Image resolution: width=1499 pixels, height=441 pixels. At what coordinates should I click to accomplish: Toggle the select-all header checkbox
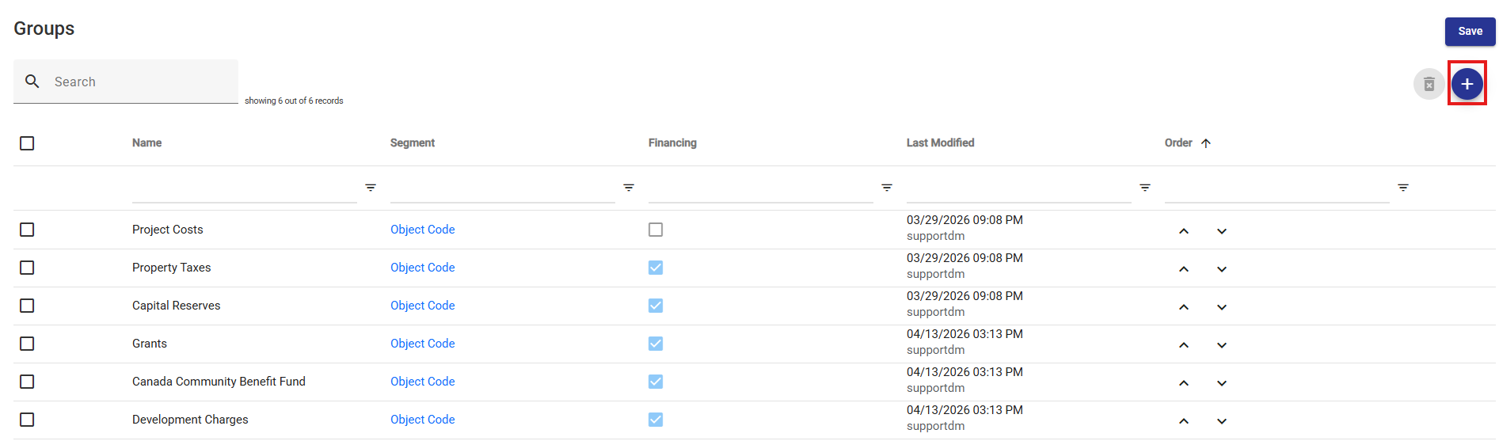point(27,143)
